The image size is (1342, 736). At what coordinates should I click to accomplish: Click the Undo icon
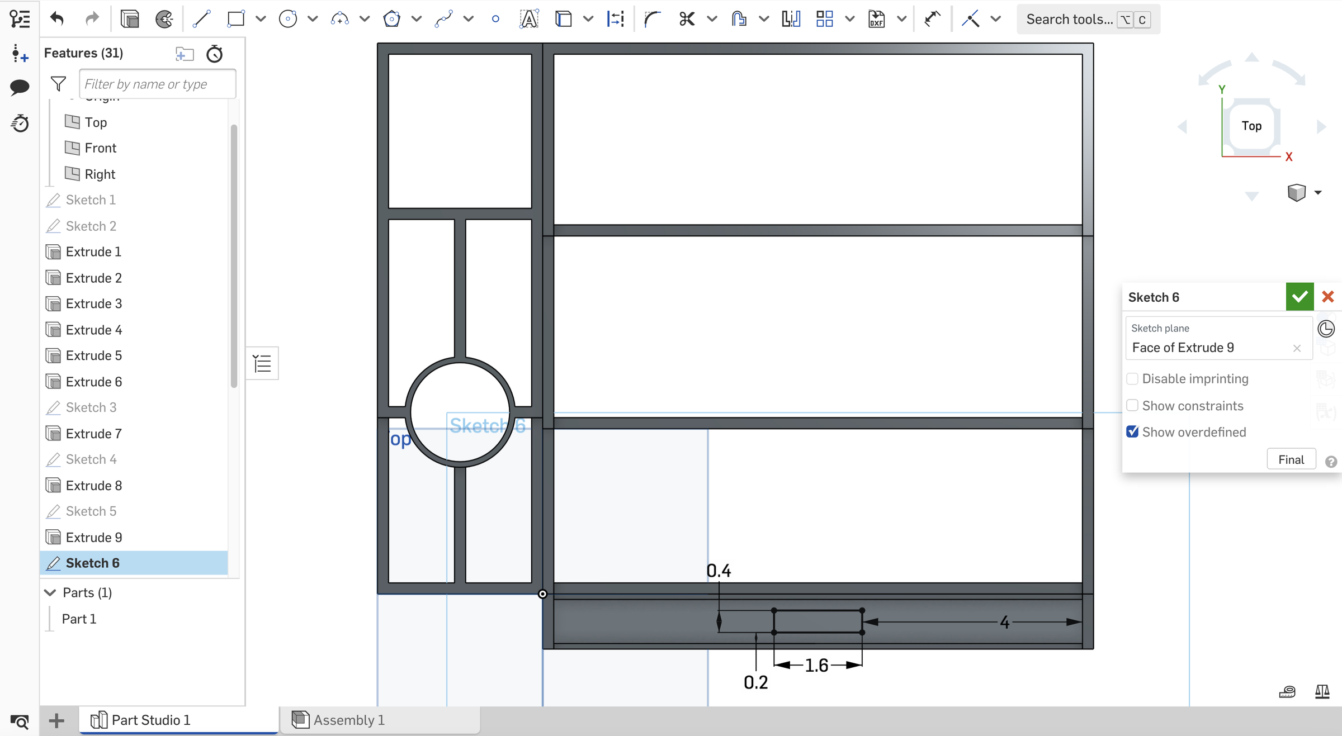click(56, 18)
